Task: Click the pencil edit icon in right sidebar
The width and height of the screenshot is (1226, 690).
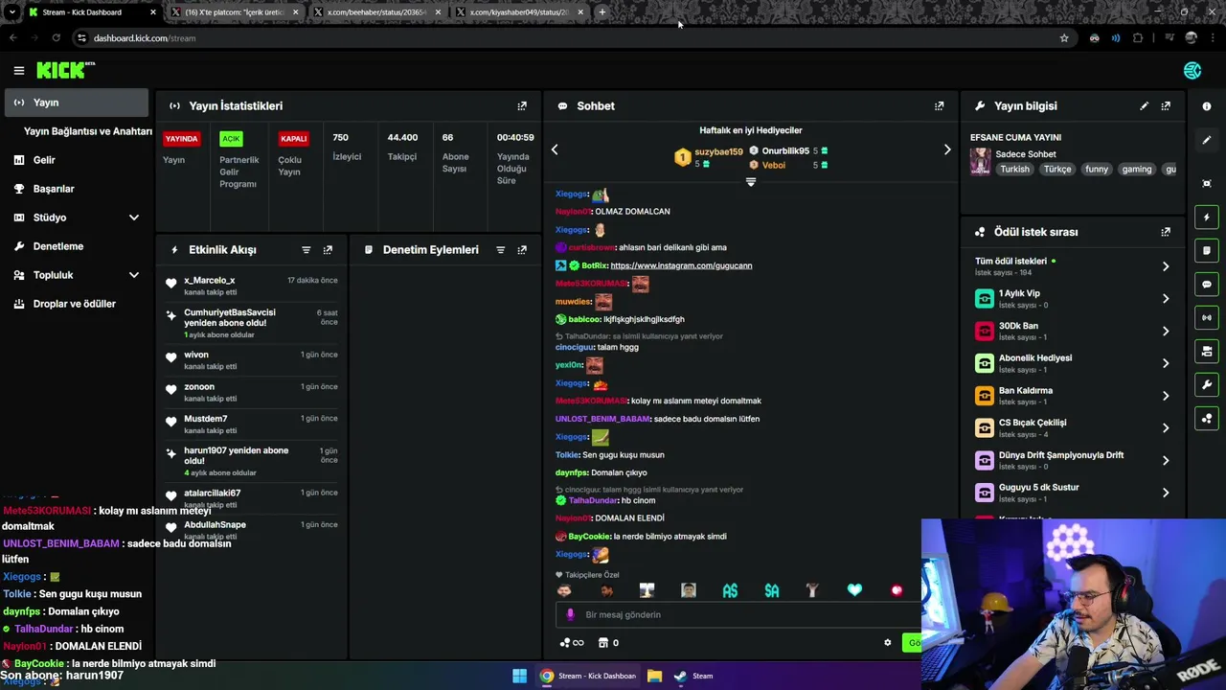Action: pyautogui.click(x=1207, y=140)
